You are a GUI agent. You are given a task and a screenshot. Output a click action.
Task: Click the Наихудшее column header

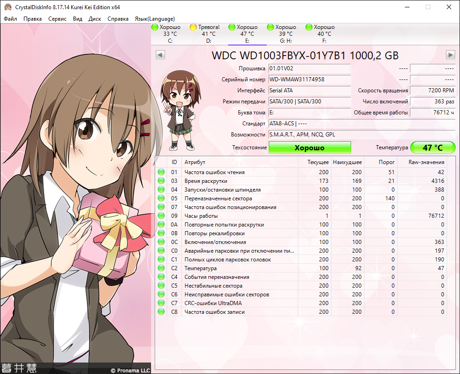pos(348,162)
